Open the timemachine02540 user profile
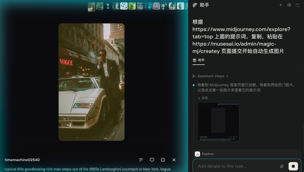 pyautogui.click(x=22, y=160)
